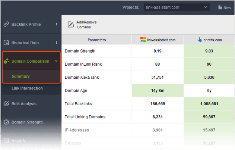Select the Domain Alexa rank row label
The height and width of the screenshot is (150, 235).
[82, 77]
